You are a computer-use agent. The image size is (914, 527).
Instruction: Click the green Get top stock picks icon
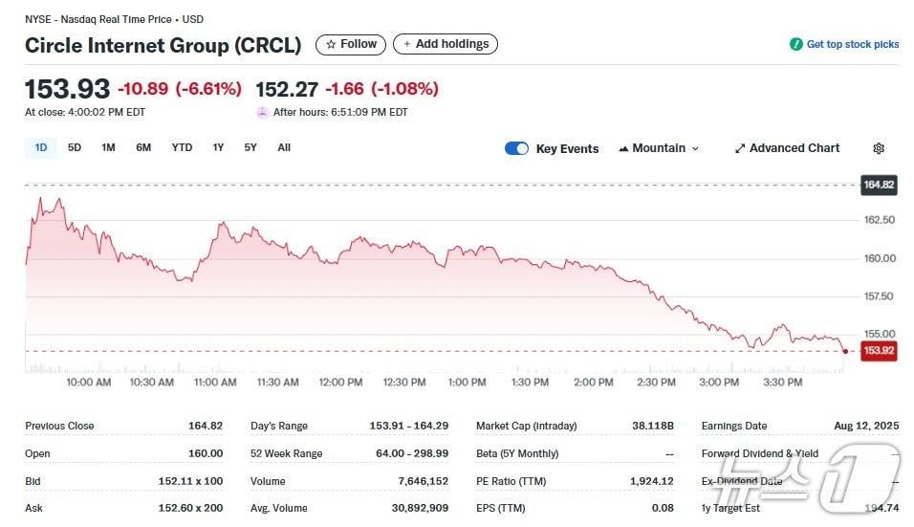(795, 44)
